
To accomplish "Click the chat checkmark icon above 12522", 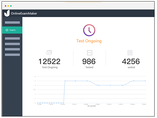I will click(x=49, y=53).
